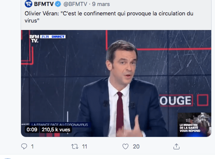Click the like count '20'
Image resolution: width=215 pixels, height=159 pixels.
pos(136,147)
